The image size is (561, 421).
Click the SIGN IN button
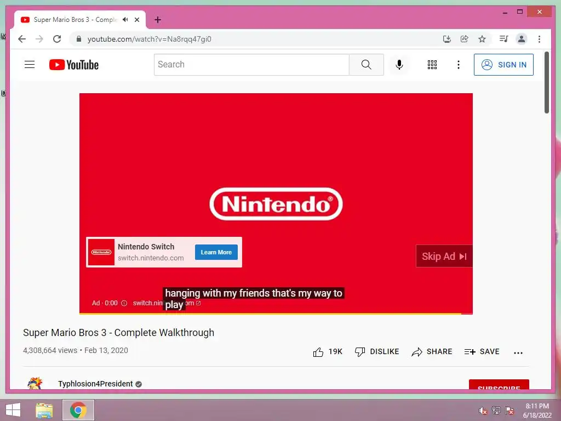click(503, 65)
